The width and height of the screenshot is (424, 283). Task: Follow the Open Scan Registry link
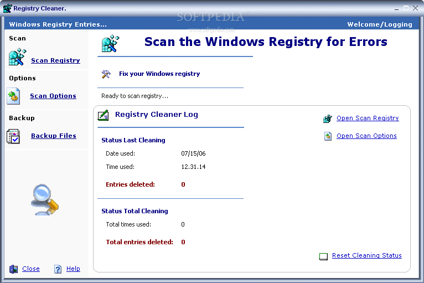coord(368,118)
